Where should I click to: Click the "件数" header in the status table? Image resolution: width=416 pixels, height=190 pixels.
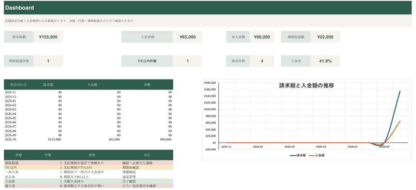(48, 155)
